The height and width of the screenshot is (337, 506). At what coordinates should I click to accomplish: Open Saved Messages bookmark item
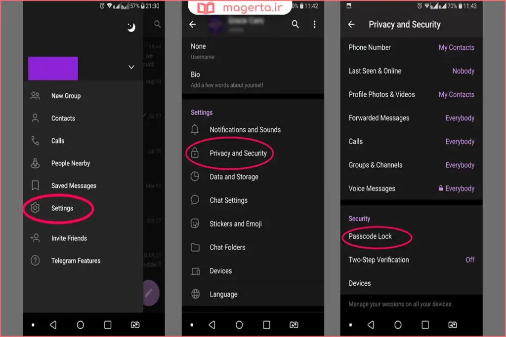(x=73, y=186)
